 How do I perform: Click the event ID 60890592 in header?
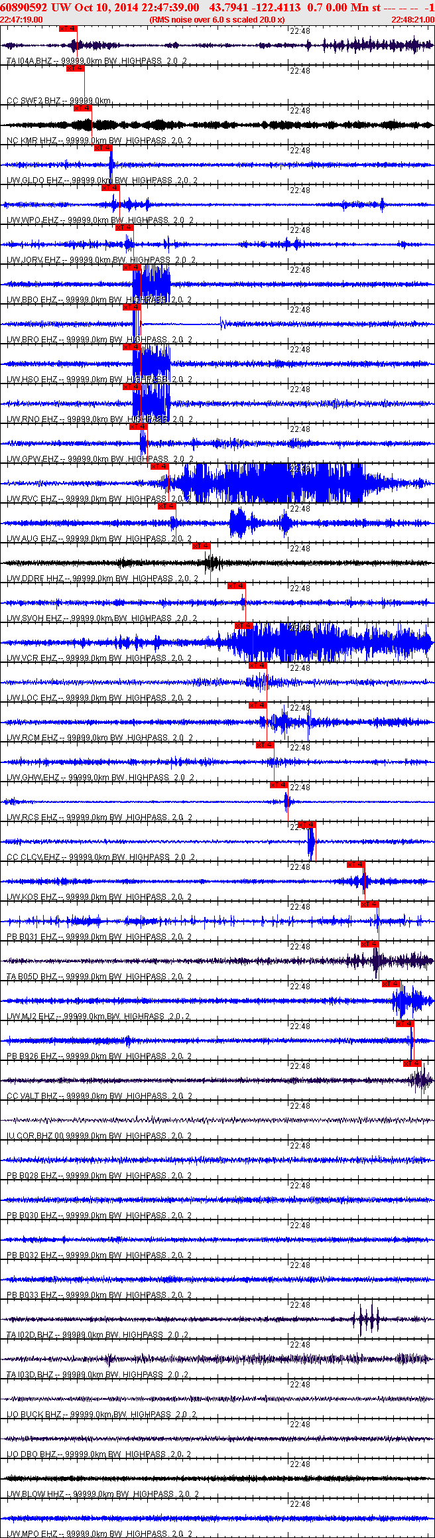pyautogui.click(x=23, y=7)
